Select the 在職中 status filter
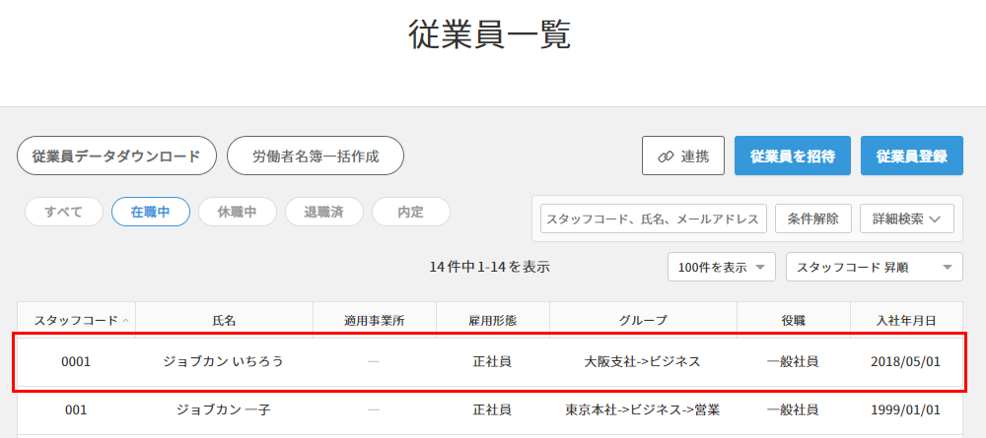986x438 pixels. [151, 212]
